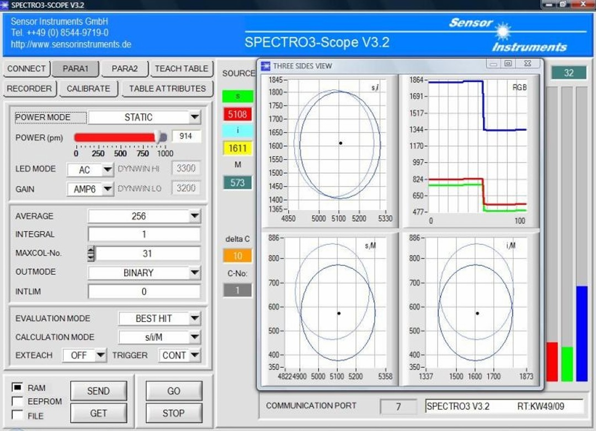This screenshot has height=431, width=596.
Task: Click the SPECTRO3 V3.2 status field
Action: [x=504, y=406]
